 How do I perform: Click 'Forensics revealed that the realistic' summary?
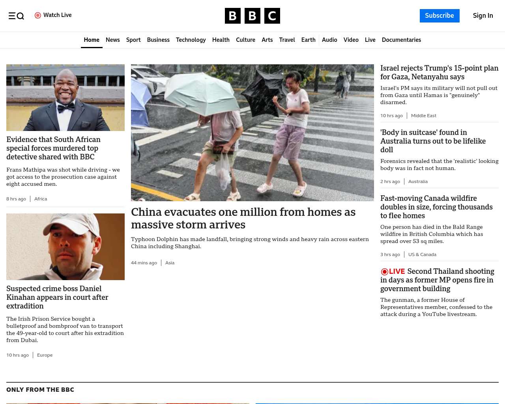coord(439,165)
